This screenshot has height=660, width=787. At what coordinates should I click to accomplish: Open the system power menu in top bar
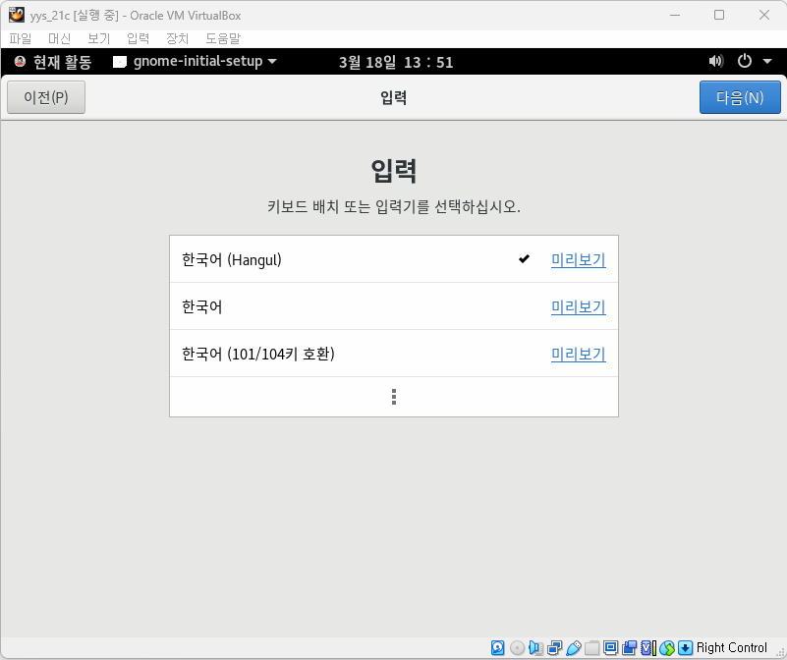point(754,61)
